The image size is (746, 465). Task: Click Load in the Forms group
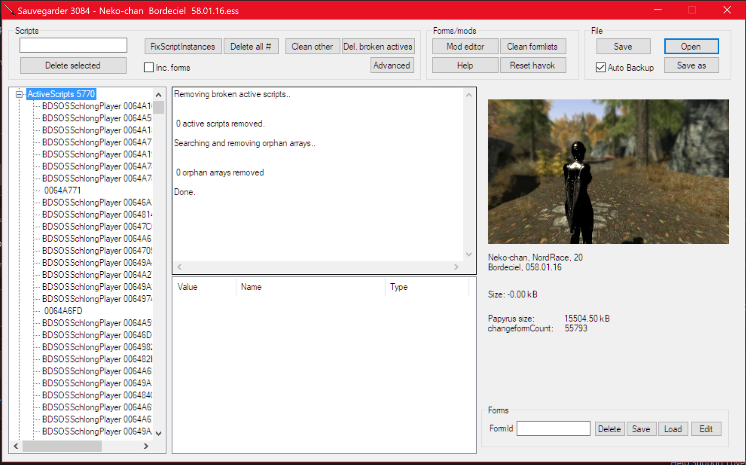point(673,429)
